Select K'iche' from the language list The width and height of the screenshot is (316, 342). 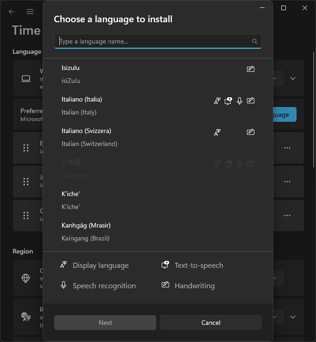tap(158, 200)
